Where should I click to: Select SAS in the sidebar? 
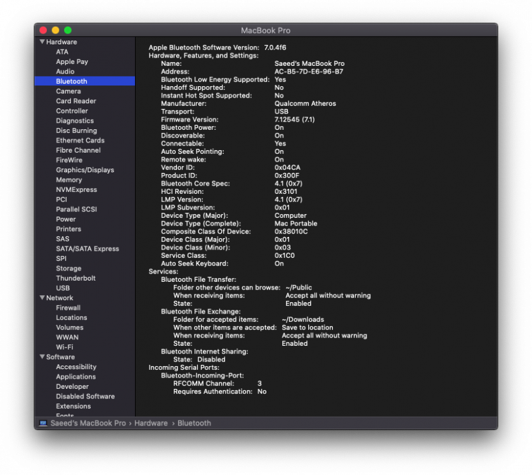(62, 239)
